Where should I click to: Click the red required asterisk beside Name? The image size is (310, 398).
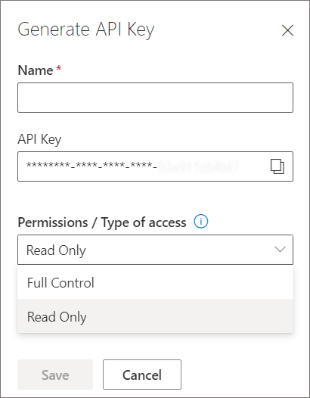click(59, 68)
